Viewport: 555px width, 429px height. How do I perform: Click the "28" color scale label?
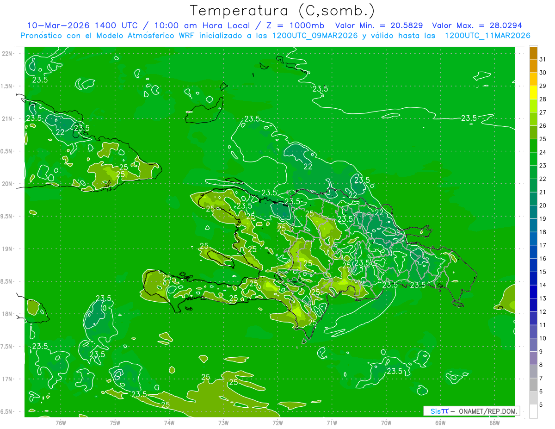coord(543,99)
